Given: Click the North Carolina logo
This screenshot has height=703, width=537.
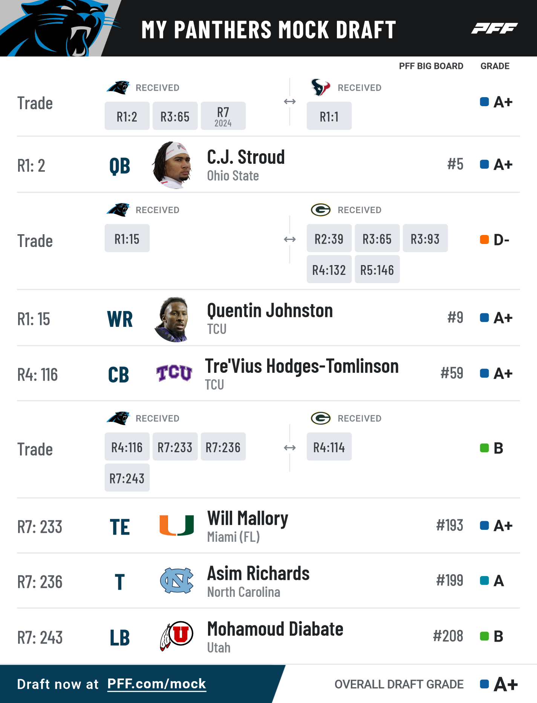Looking at the screenshot, I should [176, 581].
